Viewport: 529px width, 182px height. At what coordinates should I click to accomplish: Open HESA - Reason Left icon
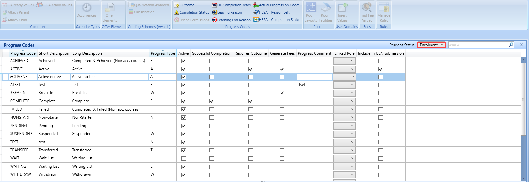(x=256, y=12)
